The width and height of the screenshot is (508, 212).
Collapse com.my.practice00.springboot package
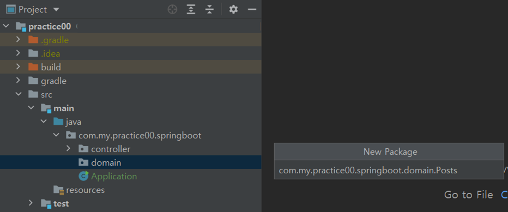[x=56, y=135]
